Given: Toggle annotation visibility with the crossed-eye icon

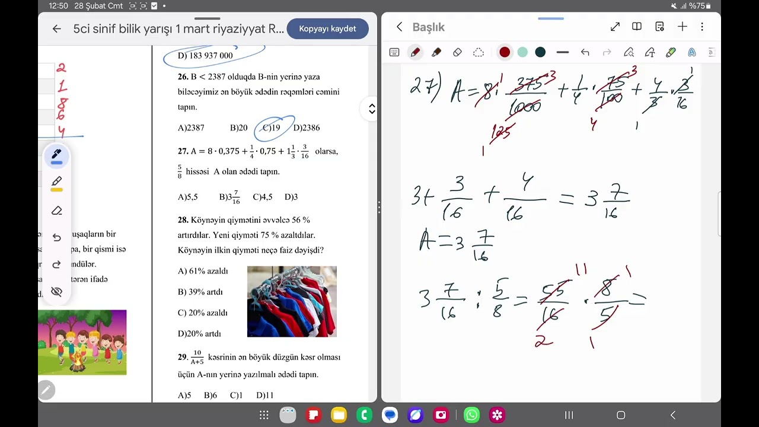Looking at the screenshot, I should [x=57, y=291].
